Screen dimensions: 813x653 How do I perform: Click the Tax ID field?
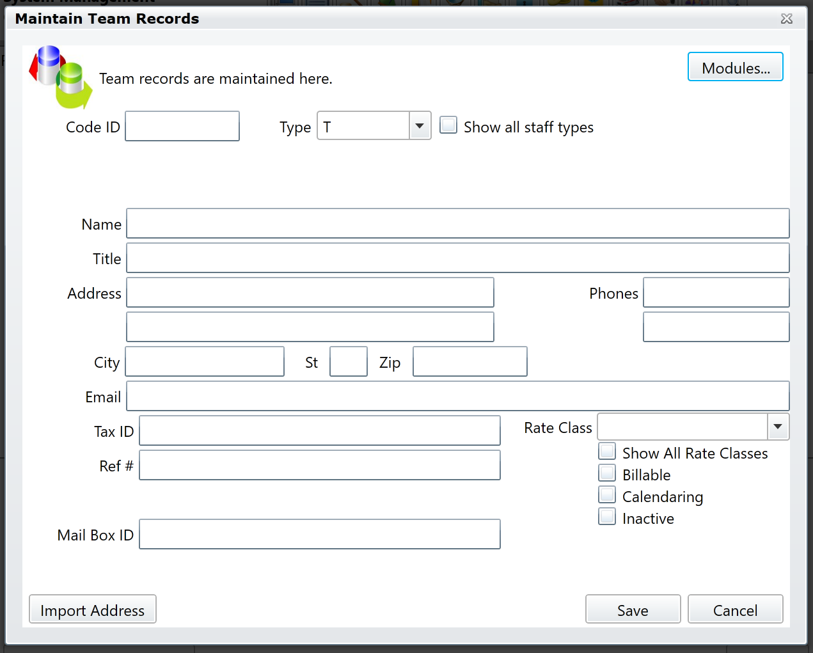320,430
